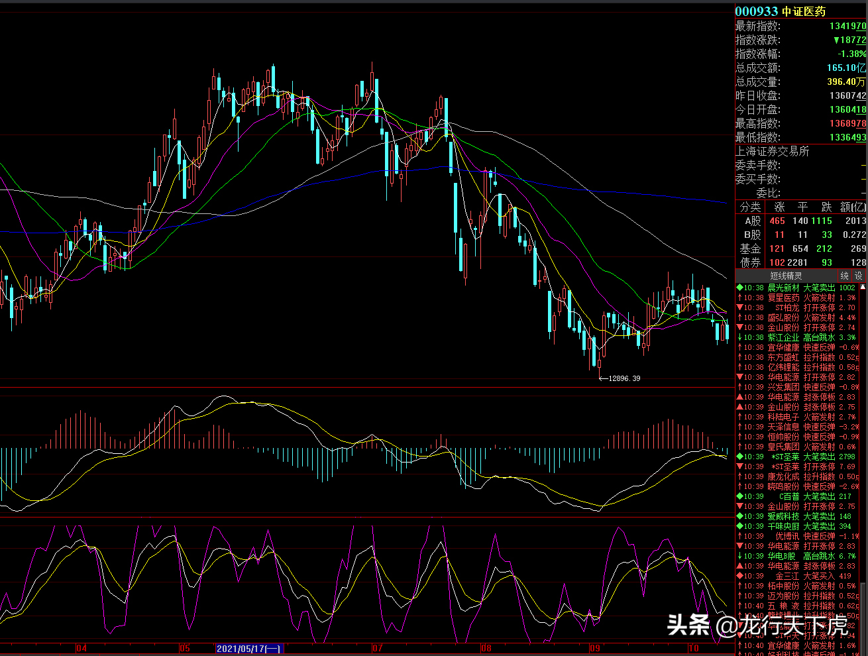Open the 设 settings button
The height and width of the screenshot is (656, 868).
pyautogui.click(x=859, y=276)
